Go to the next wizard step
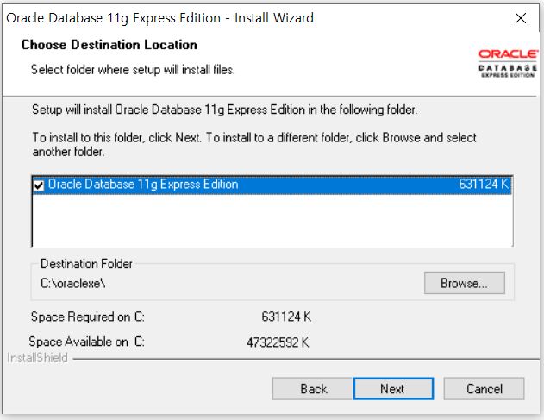The height and width of the screenshot is (420, 544). coord(393,389)
